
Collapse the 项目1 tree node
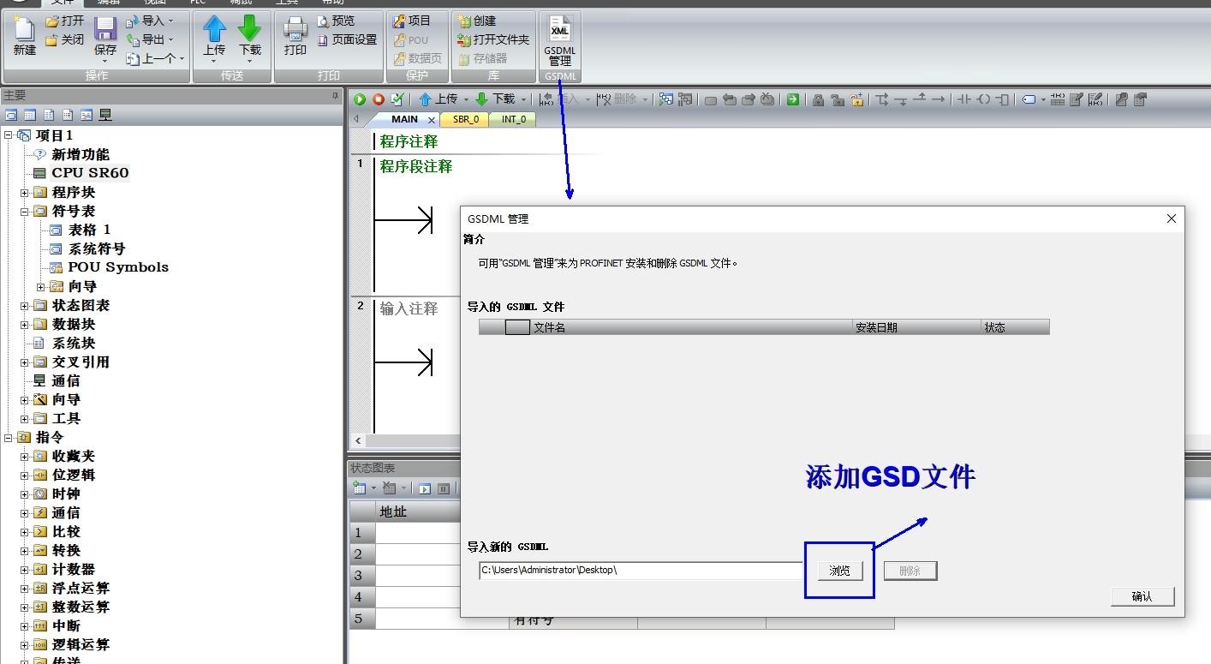(9, 135)
